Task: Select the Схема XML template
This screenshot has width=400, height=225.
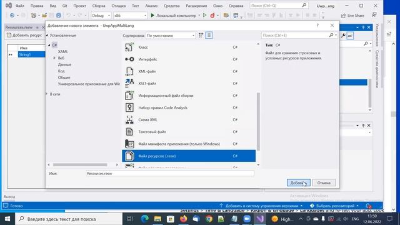Action: pyautogui.click(x=189, y=119)
